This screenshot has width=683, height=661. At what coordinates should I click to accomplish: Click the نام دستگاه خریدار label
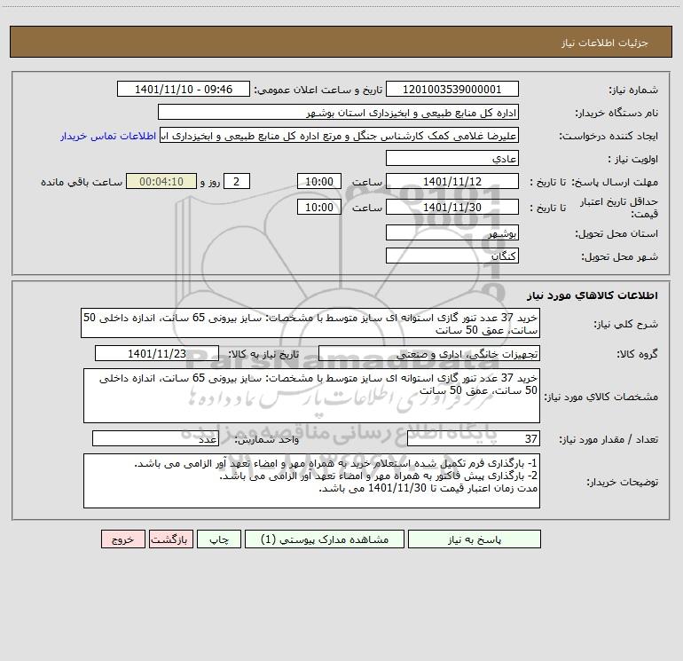tap(616, 114)
